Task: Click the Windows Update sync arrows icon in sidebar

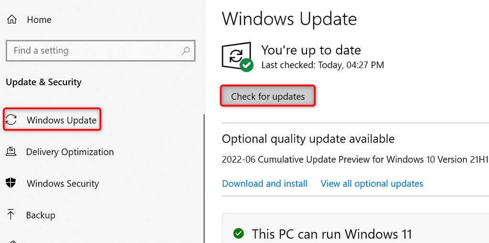Action: point(11,120)
